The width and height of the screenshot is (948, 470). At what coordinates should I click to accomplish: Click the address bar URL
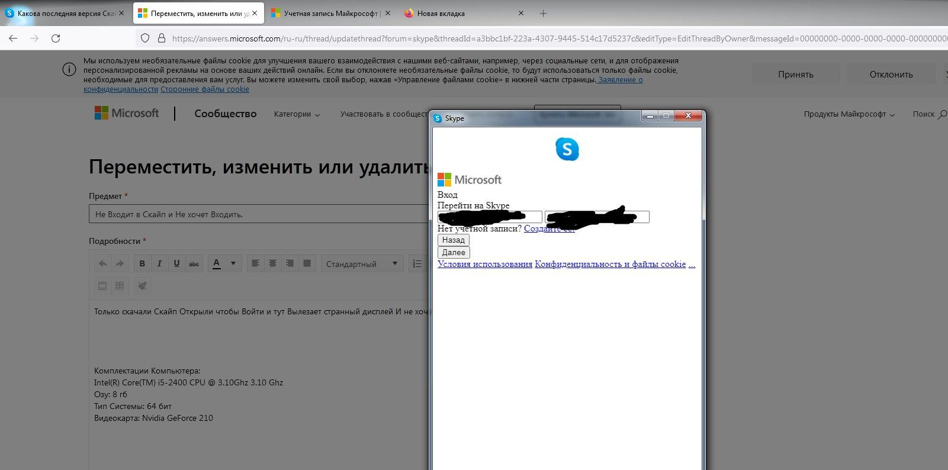pyautogui.click(x=560, y=38)
